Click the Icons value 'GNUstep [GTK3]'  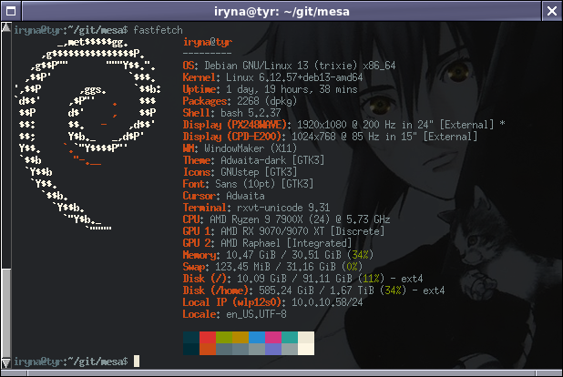[x=259, y=172]
